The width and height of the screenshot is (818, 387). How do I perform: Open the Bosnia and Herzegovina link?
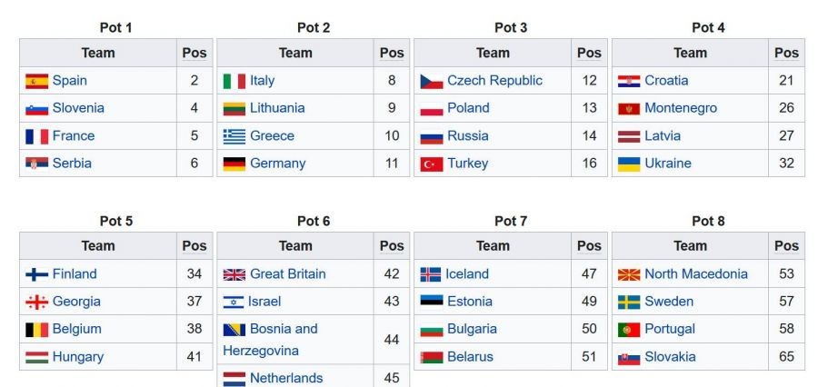(x=283, y=329)
